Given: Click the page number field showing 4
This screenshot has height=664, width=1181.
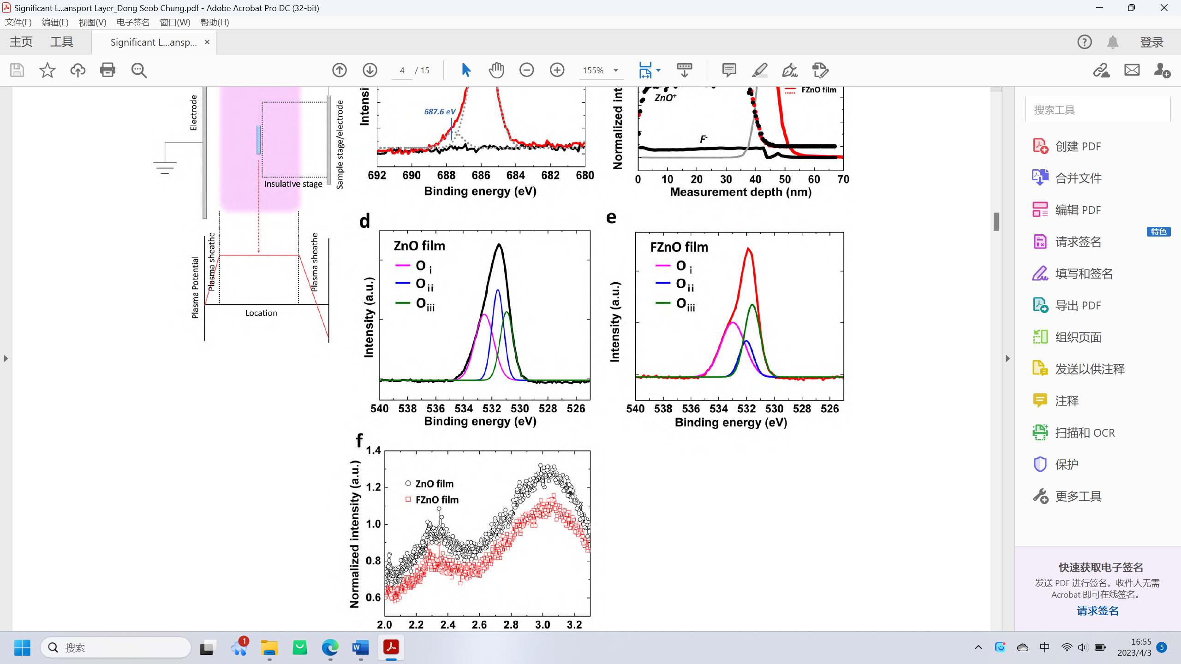Looking at the screenshot, I should pyautogui.click(x=402, y=70).
